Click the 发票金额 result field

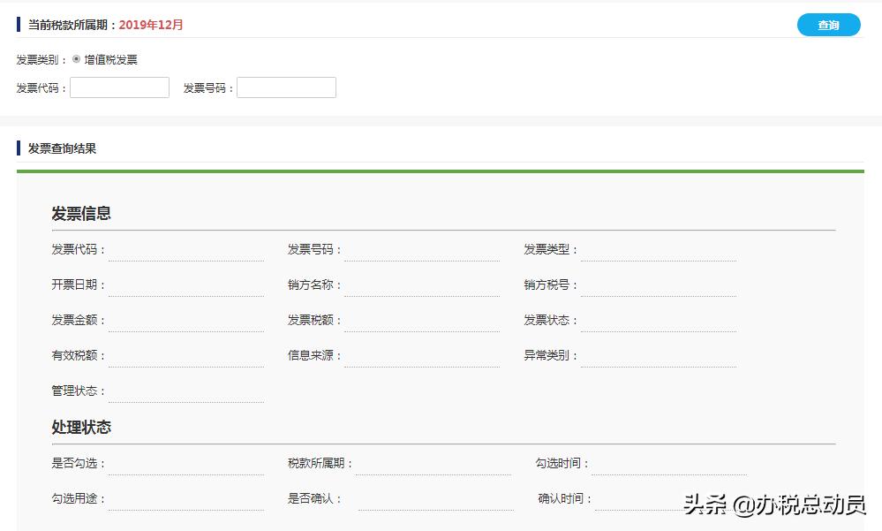click(185, 321)
